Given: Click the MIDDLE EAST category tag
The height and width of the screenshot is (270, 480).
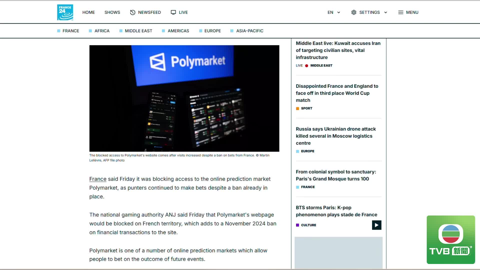Looking at the screenshot, I should point(321,65).
